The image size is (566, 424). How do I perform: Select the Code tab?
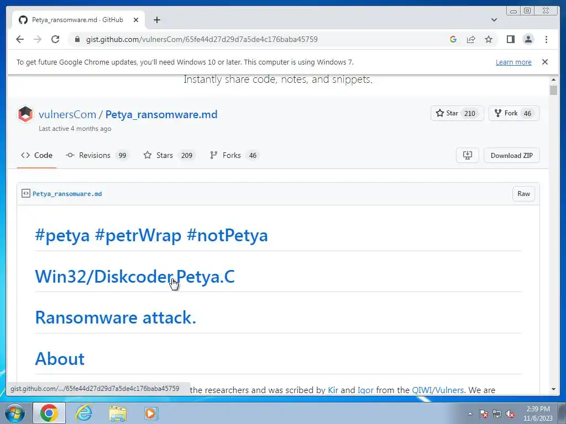point(36,155)
